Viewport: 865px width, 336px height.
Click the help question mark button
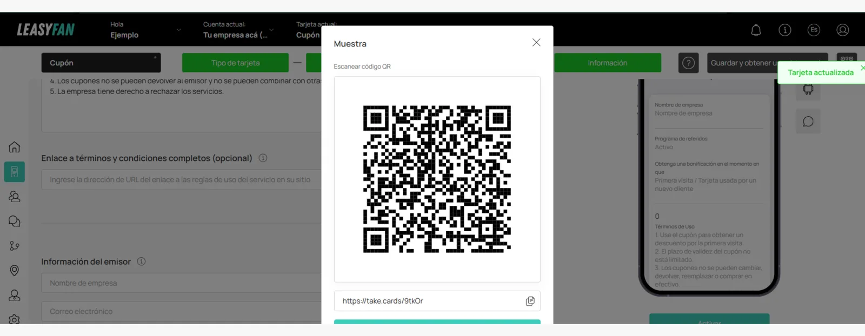click(688, 63)
